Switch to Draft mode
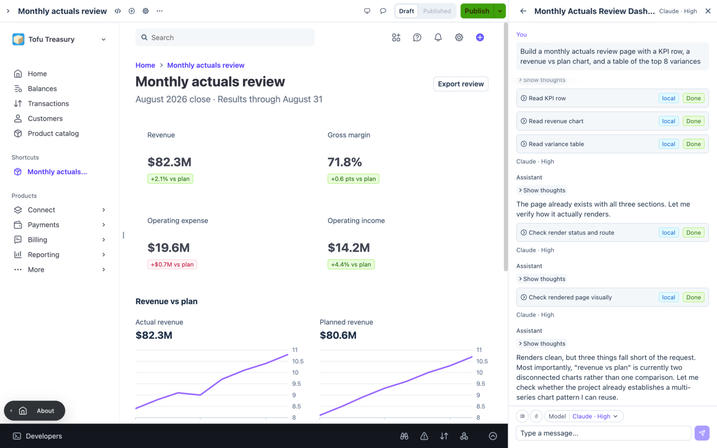717x448 pixels. pos(406,11)
